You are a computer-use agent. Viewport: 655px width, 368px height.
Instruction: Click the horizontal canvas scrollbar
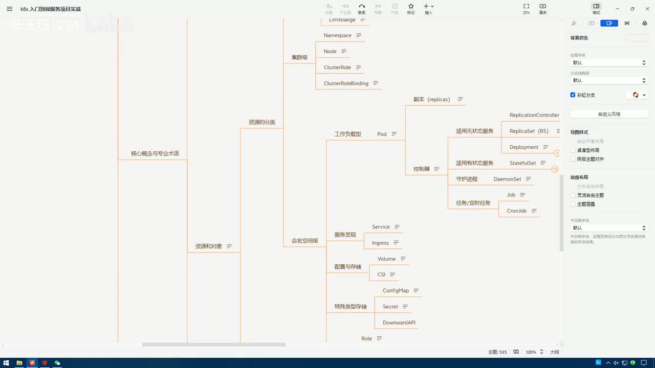click(214, 344)
